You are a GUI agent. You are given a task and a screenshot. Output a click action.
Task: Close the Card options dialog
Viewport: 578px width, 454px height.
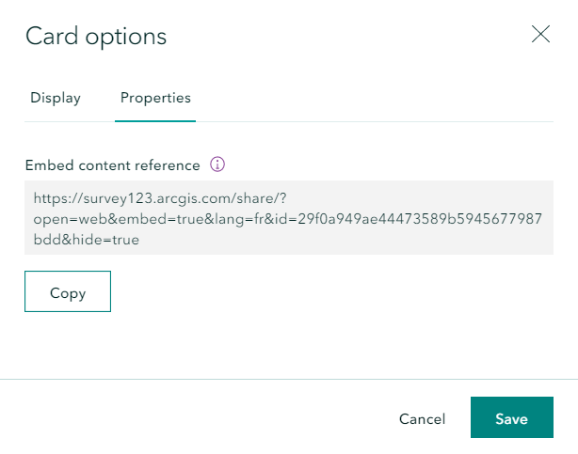(540, 35)
